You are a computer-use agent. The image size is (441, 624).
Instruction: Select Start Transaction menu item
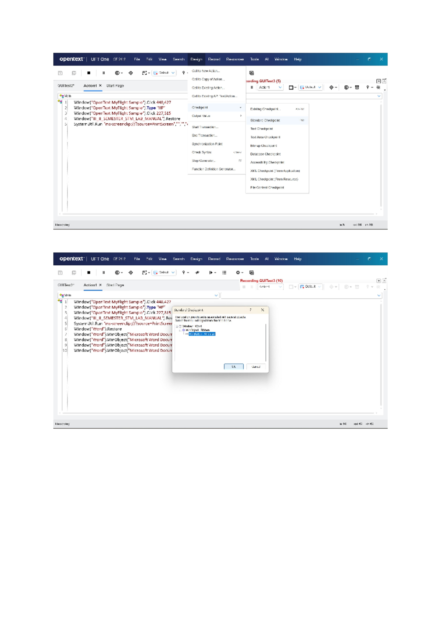[216, 127]
